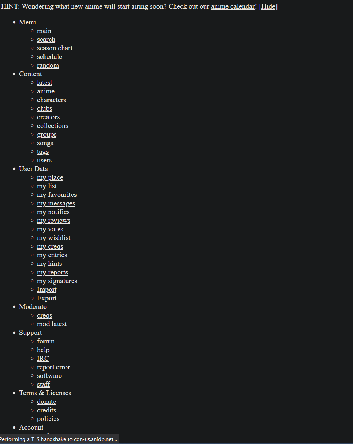Open the mod latest link
The height and width of the screenshot is (444, 353).
[x=52, y=324]
